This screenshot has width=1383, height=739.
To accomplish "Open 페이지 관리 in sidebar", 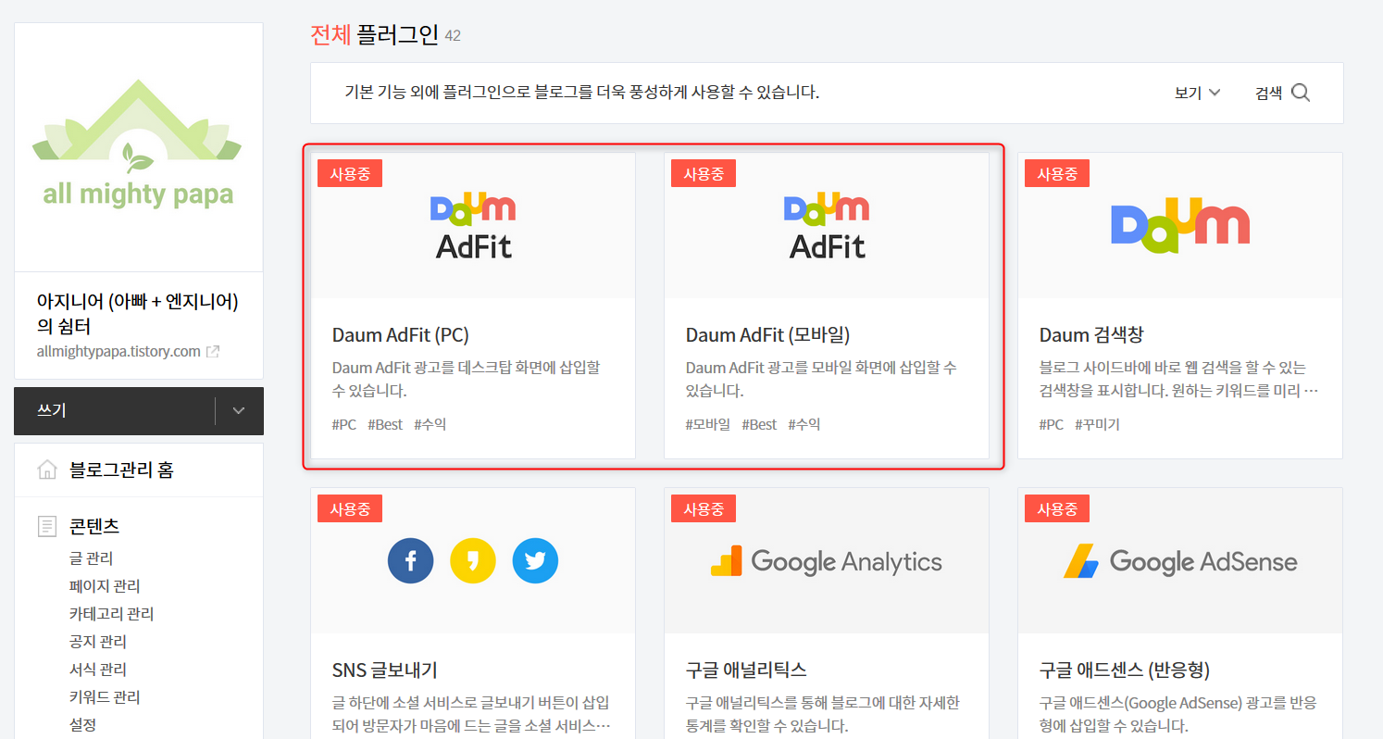I will (105, 586).
